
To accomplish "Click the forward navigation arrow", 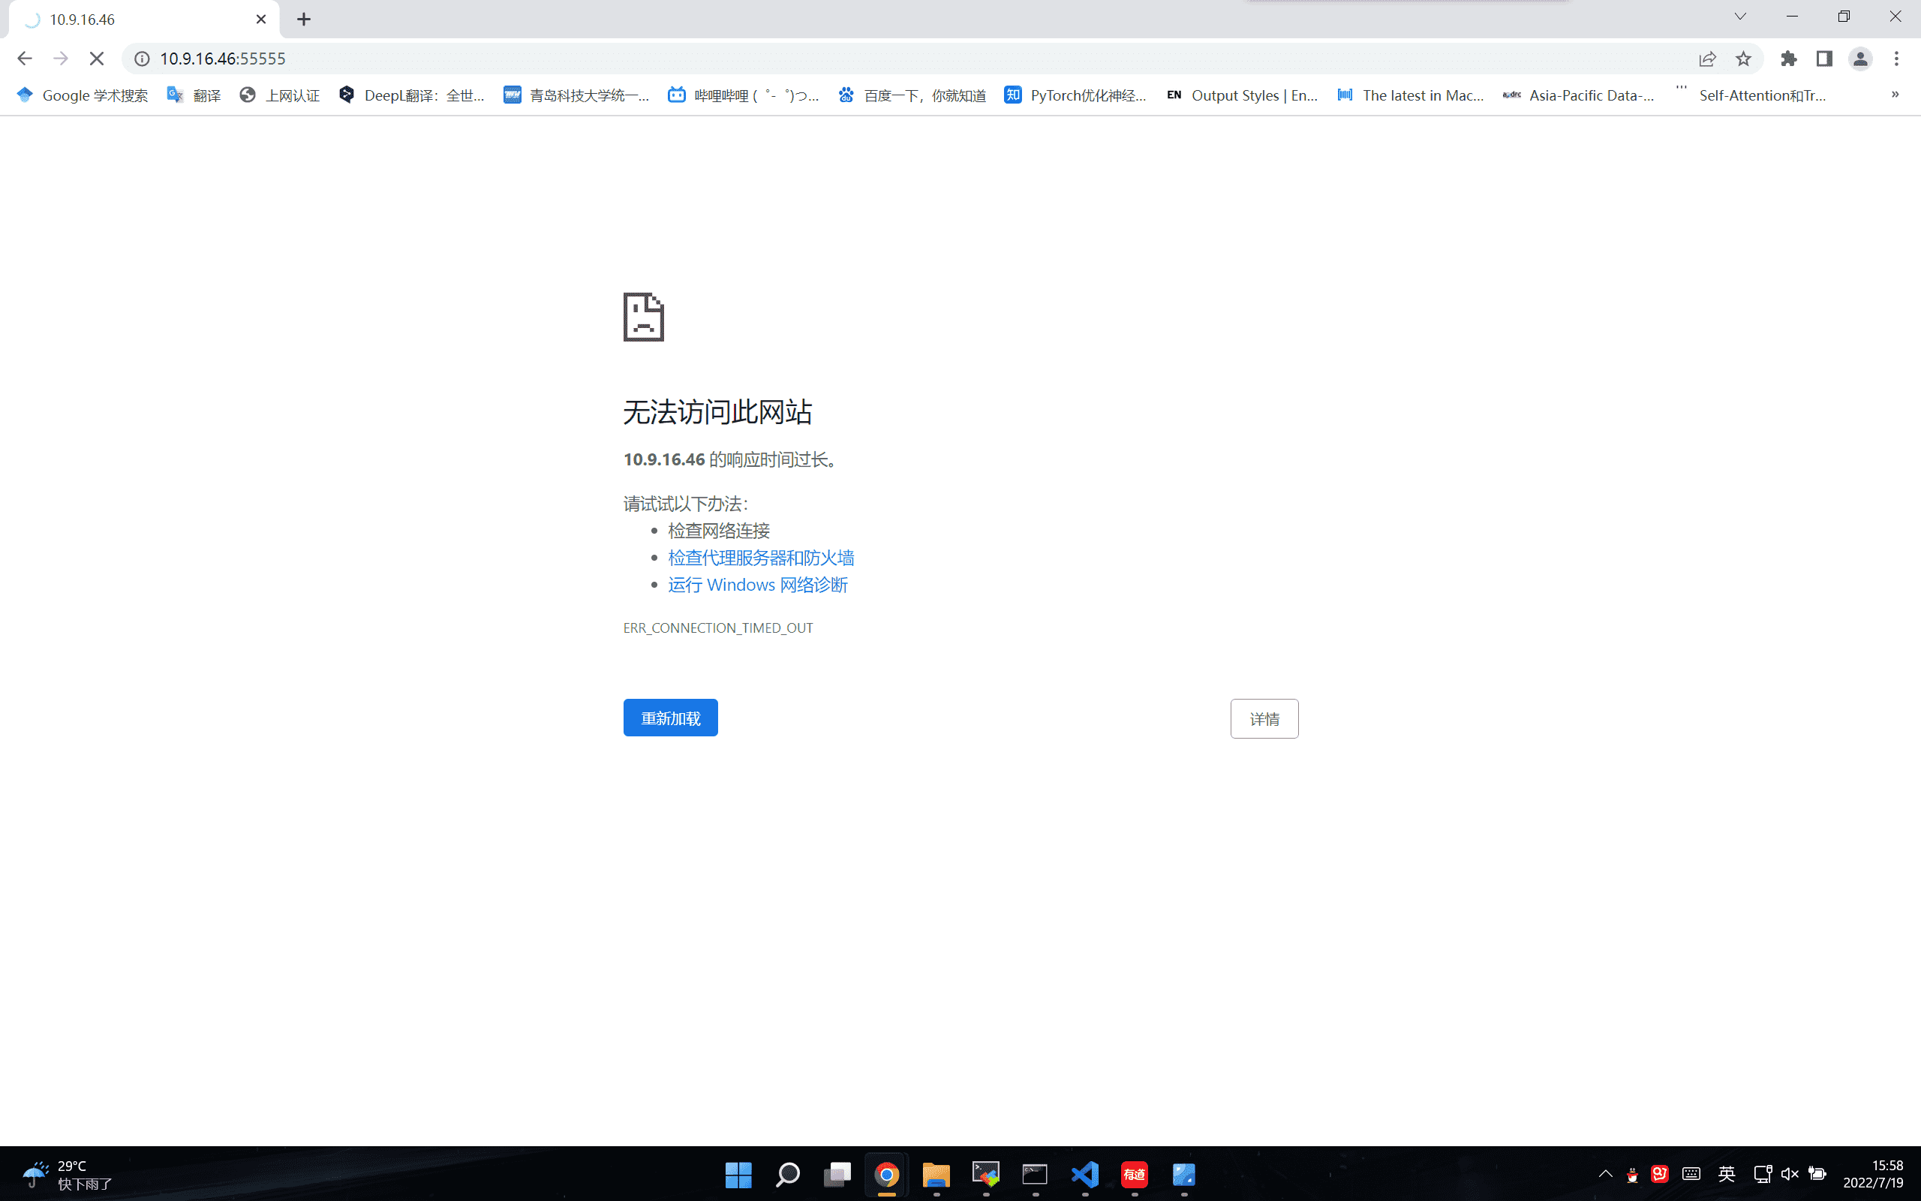I will pos(61,59).
